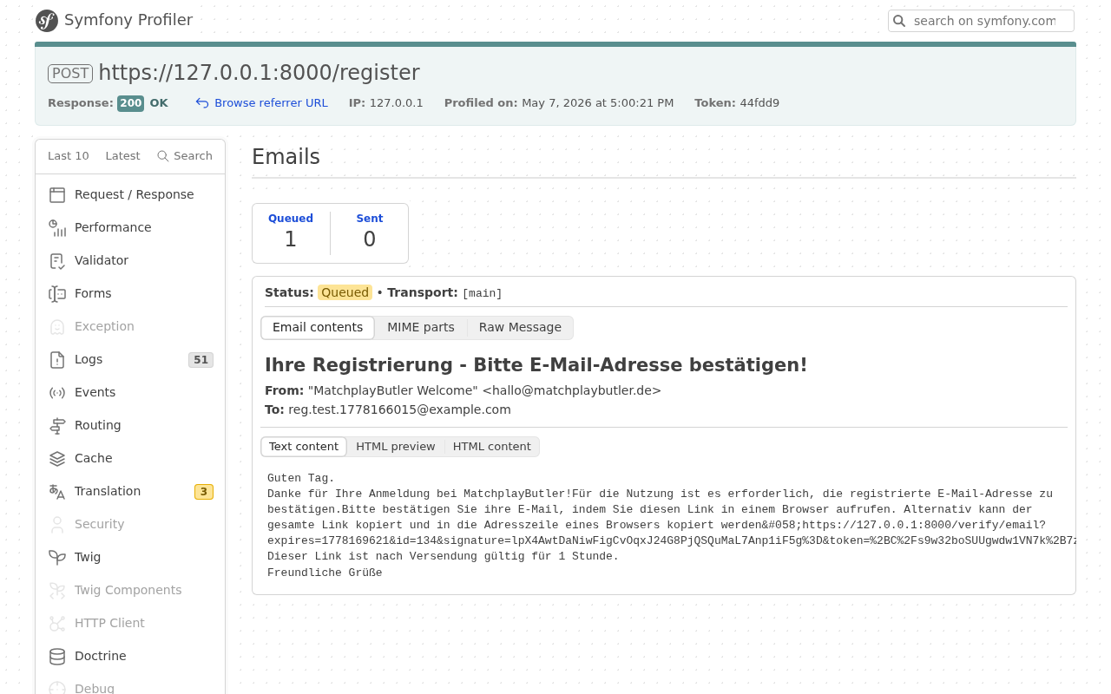
Task: Click the search magnifier icon in header
Action: tap(900, 21)
